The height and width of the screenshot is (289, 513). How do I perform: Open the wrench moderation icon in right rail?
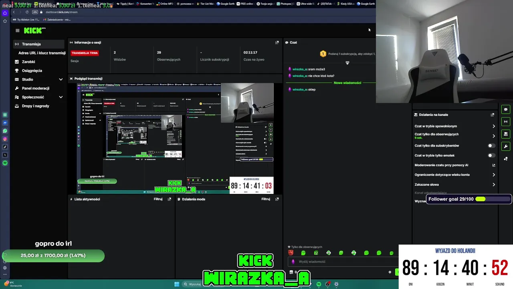[x=506, y=147]
